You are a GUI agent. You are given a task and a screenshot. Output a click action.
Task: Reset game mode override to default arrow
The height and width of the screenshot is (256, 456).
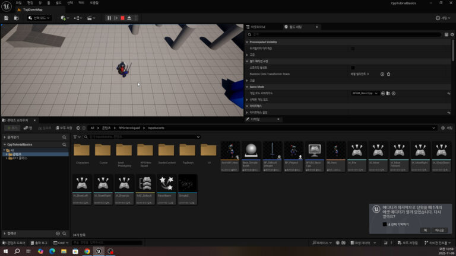point(449,93)
